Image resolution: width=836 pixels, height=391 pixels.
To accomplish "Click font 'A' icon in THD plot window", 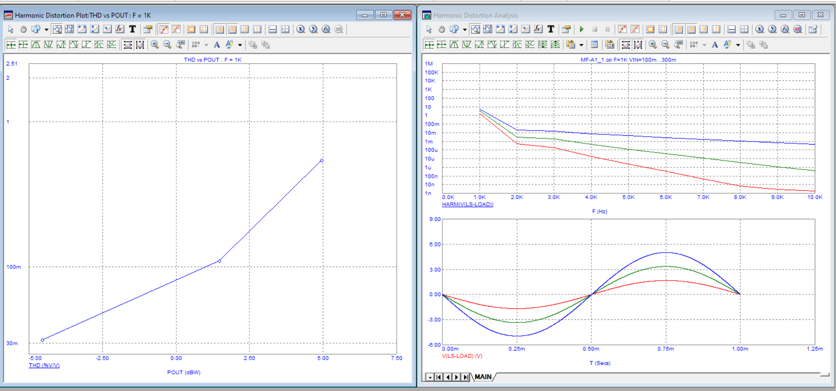I will click(x=217, y=44).
